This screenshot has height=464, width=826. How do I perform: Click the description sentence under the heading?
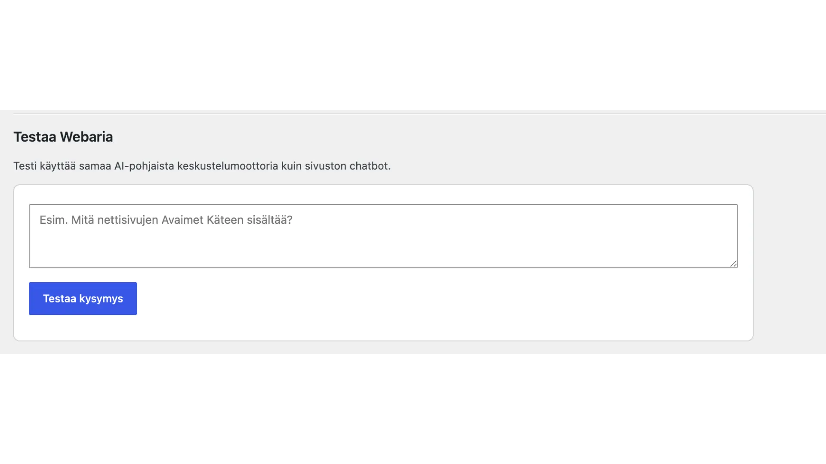(x=202, y=166)
